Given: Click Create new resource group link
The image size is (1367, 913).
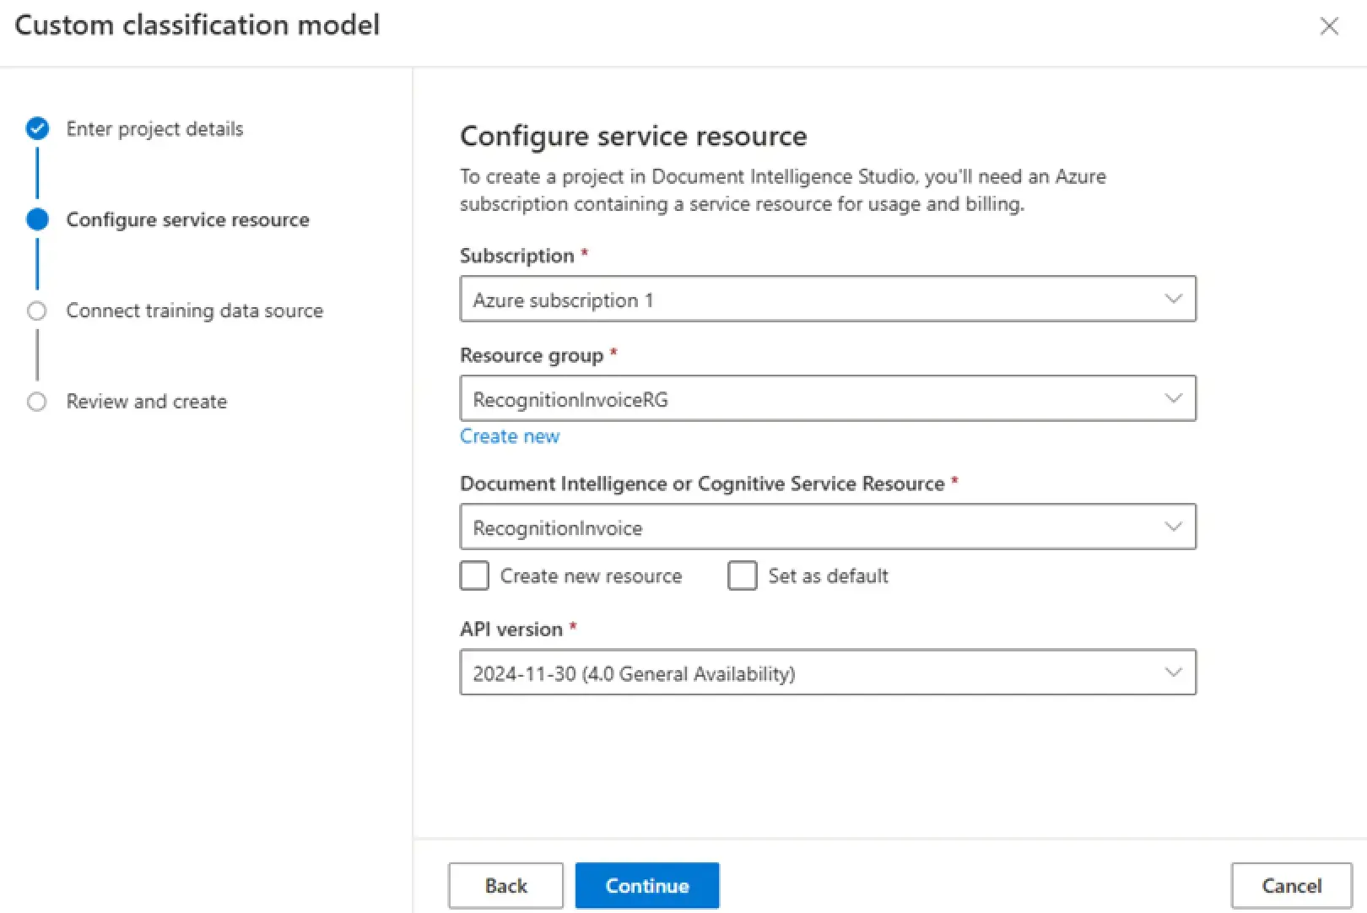Looking at the screenshot, I should [510, 436].
